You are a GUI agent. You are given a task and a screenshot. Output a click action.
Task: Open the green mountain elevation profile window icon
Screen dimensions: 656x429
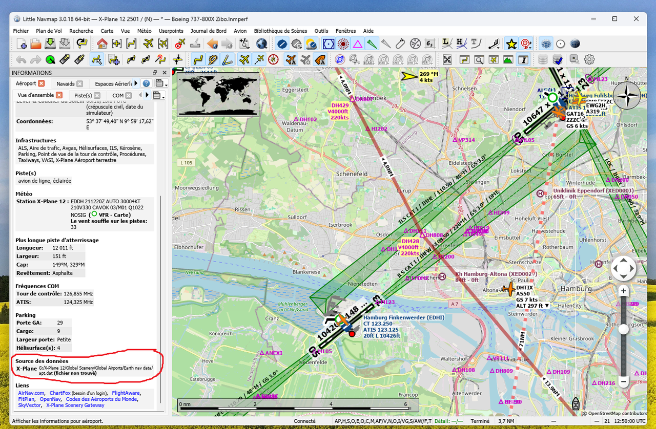pos(508,59)
